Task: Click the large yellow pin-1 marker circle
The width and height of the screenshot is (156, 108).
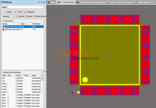Action: tap(85, 80)
